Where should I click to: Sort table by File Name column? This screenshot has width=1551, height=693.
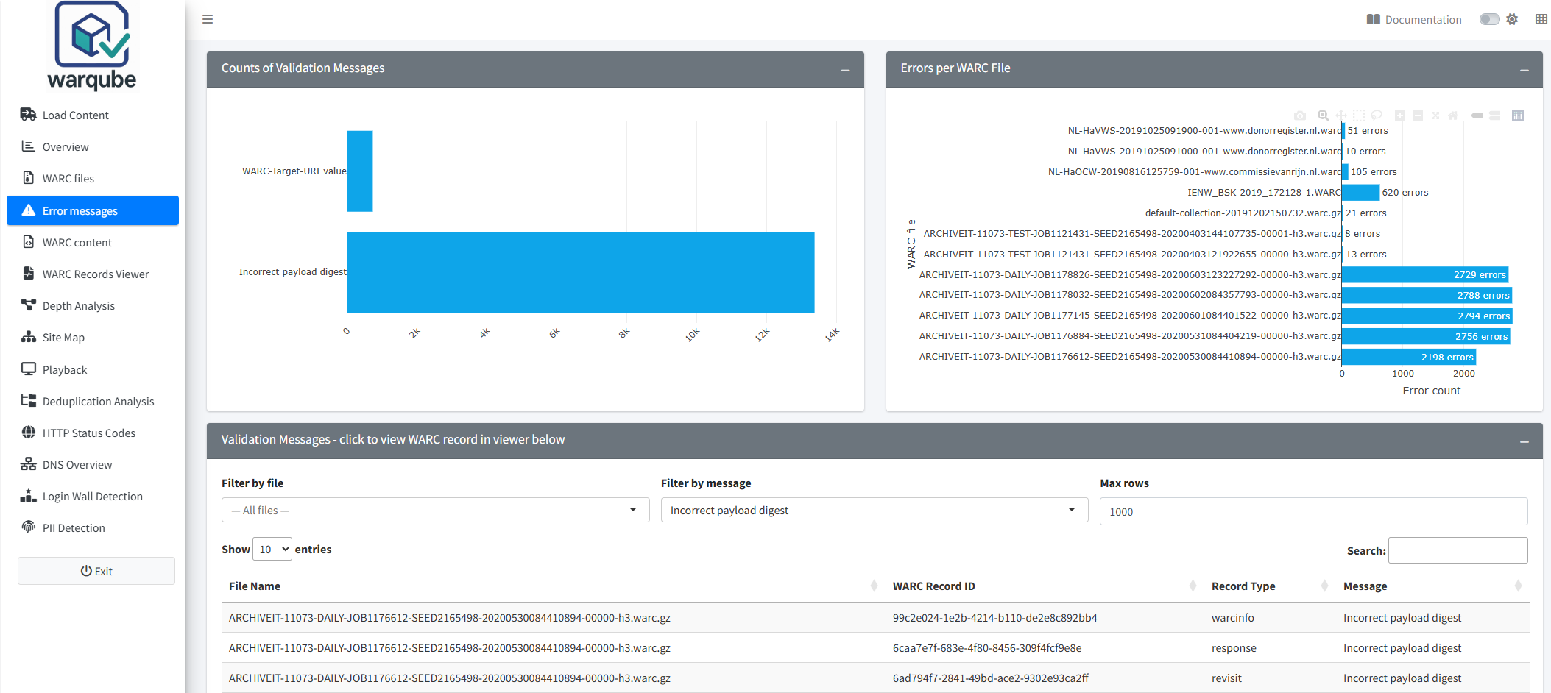pos(553,586)
